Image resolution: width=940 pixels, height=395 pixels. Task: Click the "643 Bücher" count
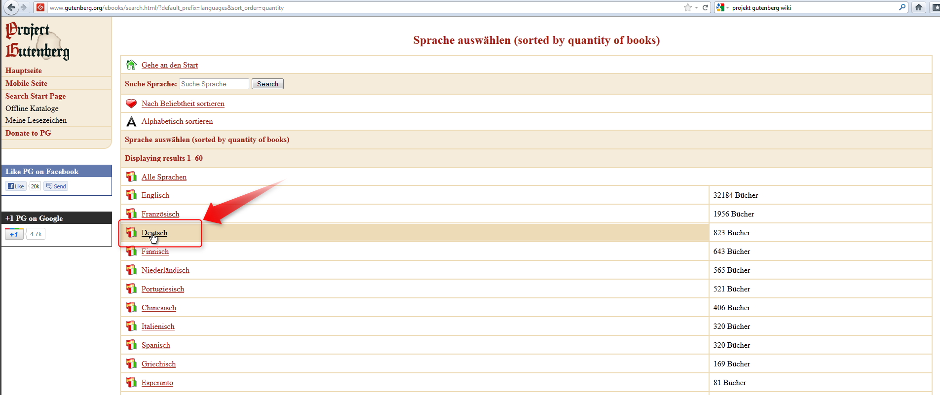click(732, 251)
